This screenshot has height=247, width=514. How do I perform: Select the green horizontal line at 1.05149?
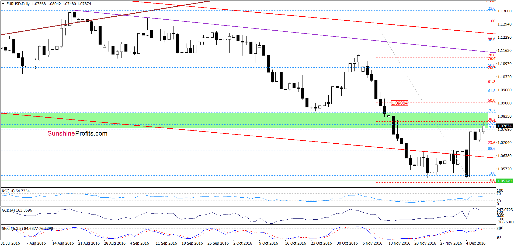(x=248, y=180)
